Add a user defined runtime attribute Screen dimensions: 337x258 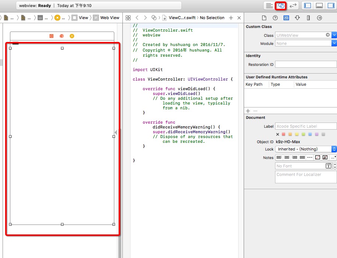(248, 111)
